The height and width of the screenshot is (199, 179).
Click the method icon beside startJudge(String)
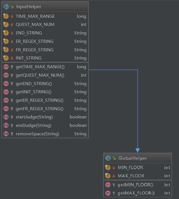(x=6, y=117)
